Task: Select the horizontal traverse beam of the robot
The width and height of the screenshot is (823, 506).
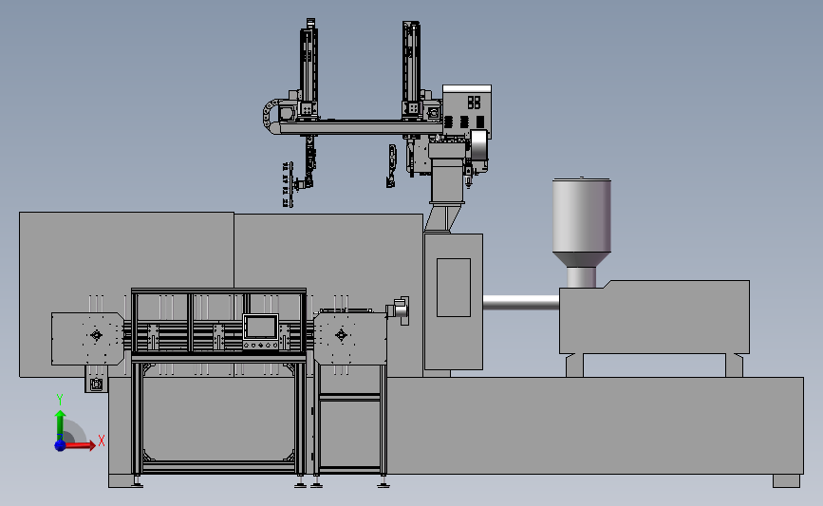Action: 361,127
